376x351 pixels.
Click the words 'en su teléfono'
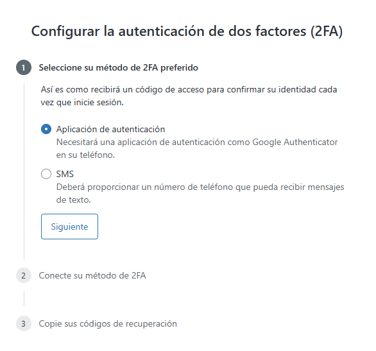tap(85, 155)
